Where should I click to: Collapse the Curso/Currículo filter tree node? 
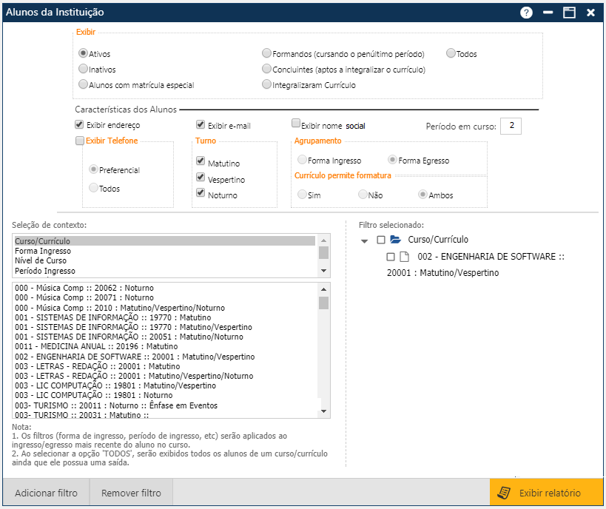[365, 240]
